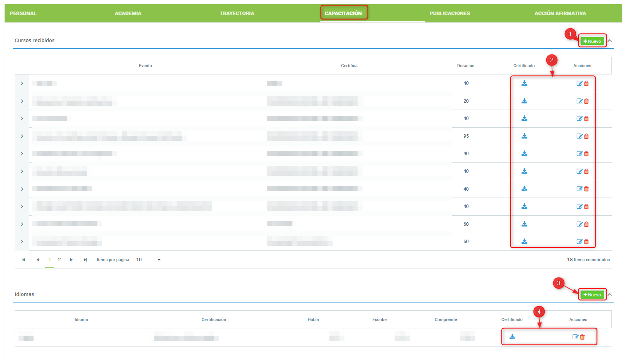Screen dimensions: 628x360
Task: Click the Evento column header
Action: click(x=145, y=66)
